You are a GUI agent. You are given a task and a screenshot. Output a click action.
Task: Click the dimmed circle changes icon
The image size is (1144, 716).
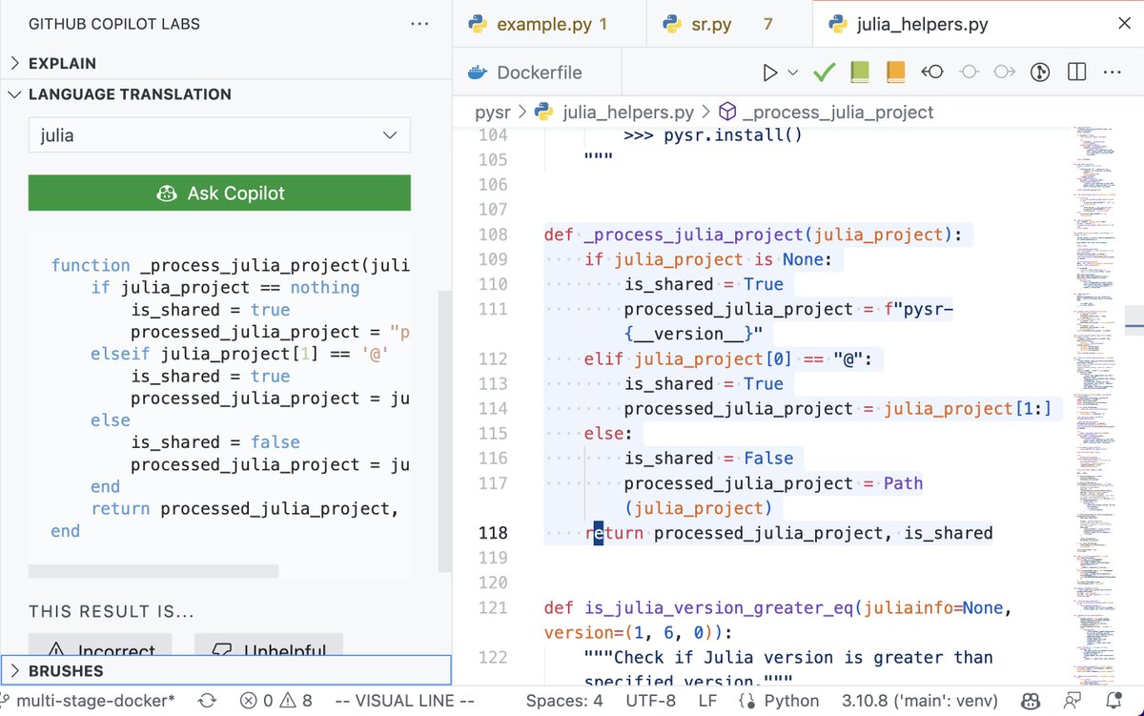point(969,72)
